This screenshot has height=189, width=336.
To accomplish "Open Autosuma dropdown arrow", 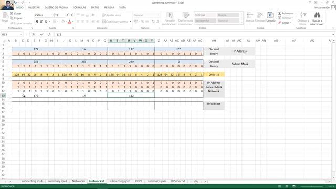I will tap(296, 13).
